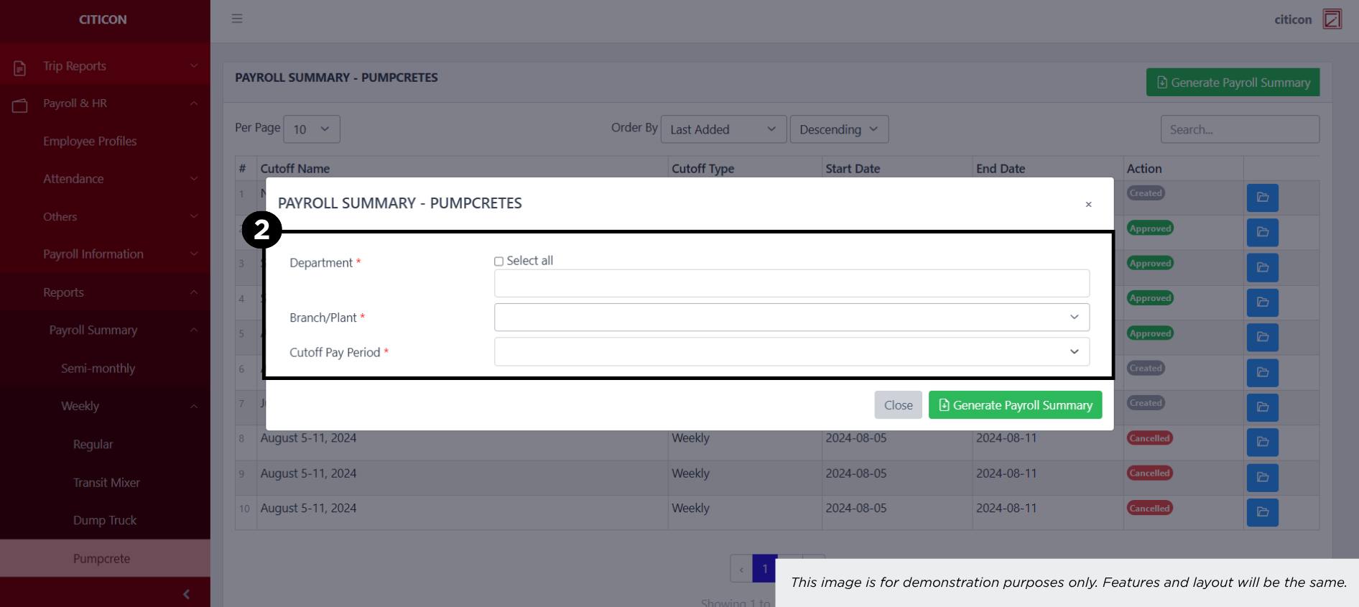Collapse the Payroll & HR menu
1359x607 pixels.
coord(105,103)
